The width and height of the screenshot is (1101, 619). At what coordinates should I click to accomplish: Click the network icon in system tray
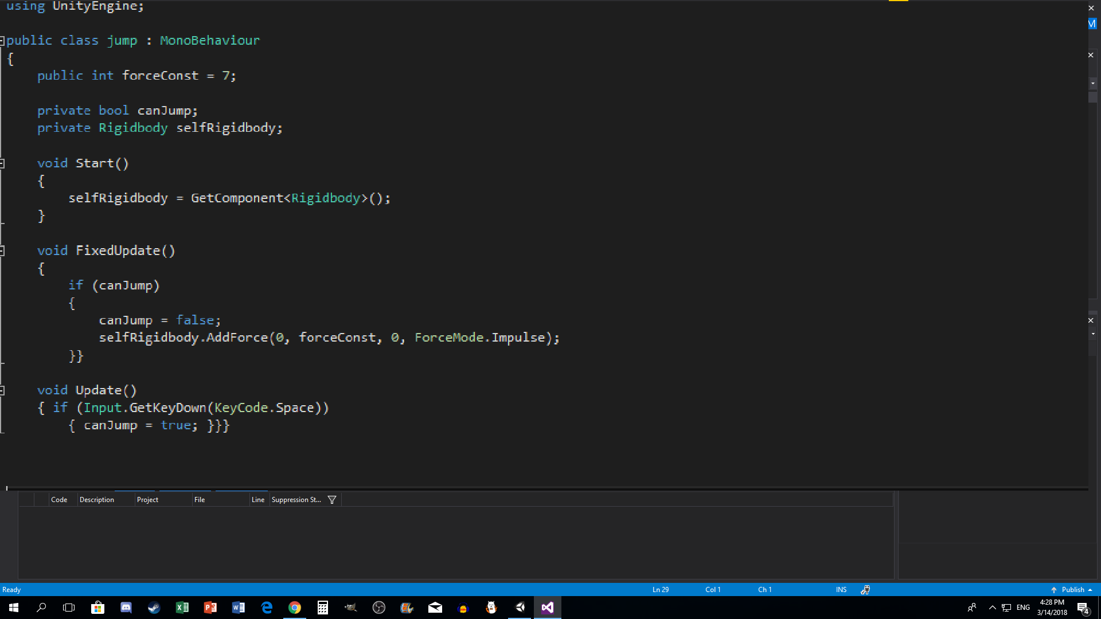click(1006, 608)
